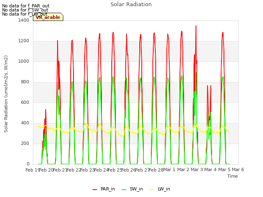Click the 0 y-axis tick label

coord(28,164)
